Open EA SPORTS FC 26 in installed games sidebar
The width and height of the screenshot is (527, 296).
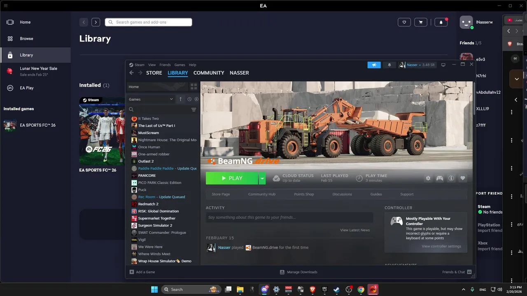pyautogui.click(x=35, y=125)
